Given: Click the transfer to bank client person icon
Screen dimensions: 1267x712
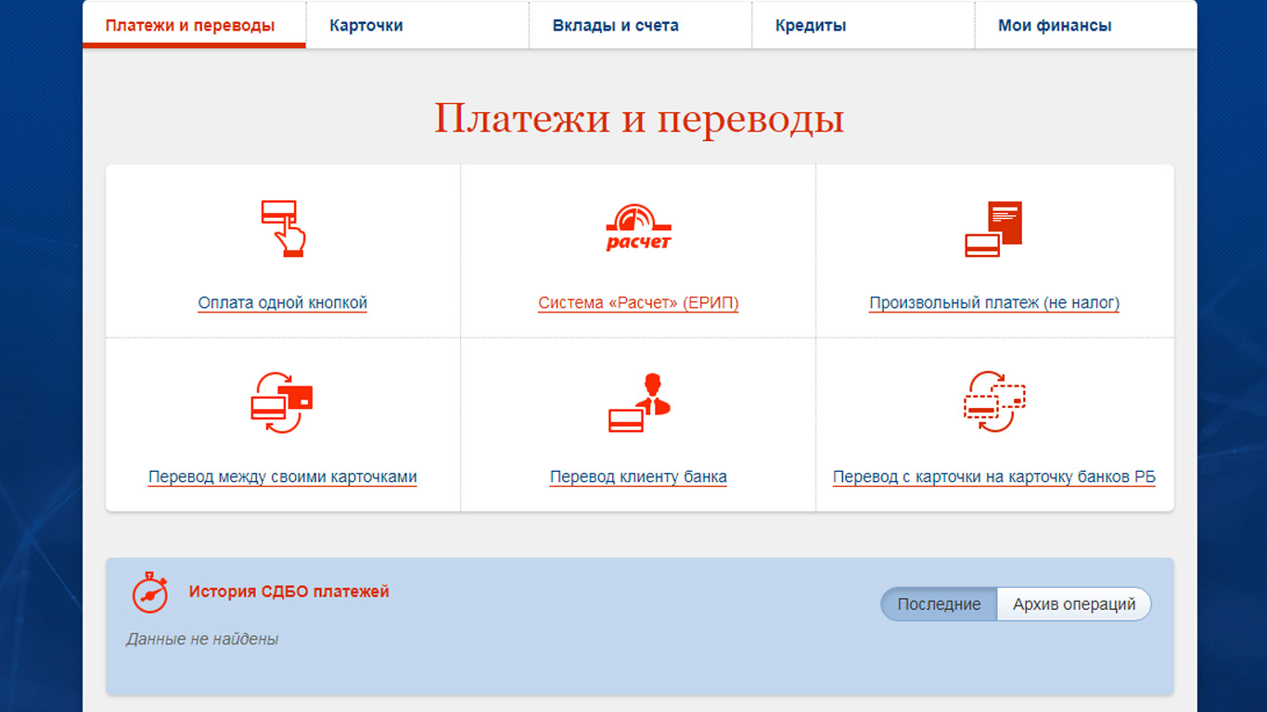Looking at the screenshot, I should click(638, 402).
